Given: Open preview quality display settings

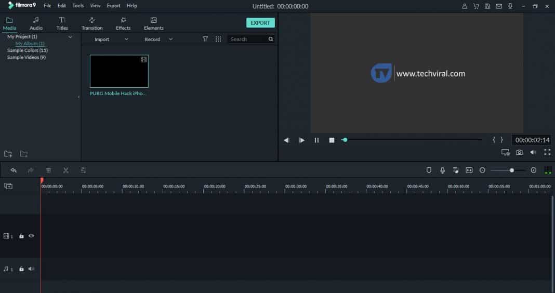Looking at the screenshot, I should 506,152.
